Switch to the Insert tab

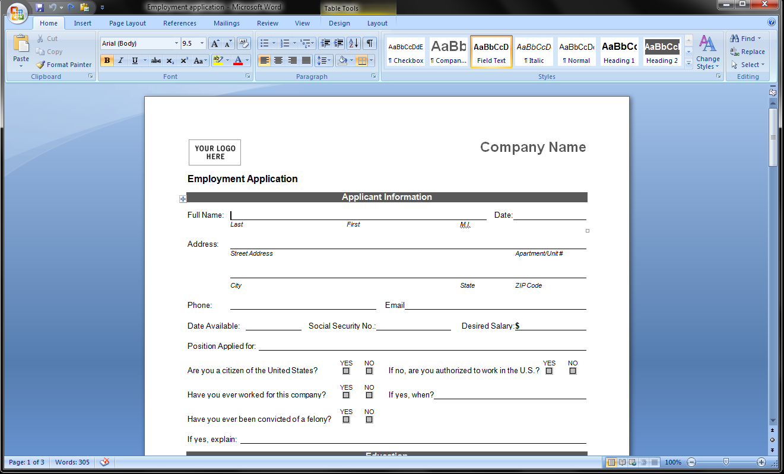point(82,23)
